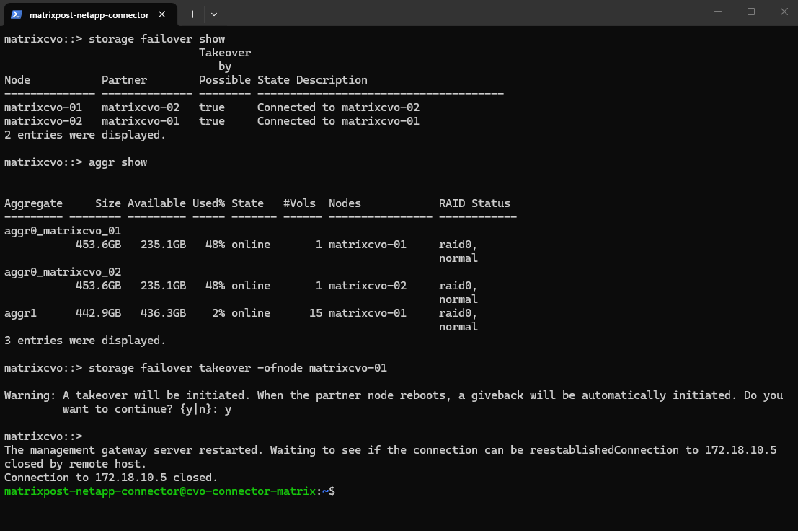Viewport: 798px width, 531px height.
Task: Click the 'aggr show' command text
Action: [118, 162]
